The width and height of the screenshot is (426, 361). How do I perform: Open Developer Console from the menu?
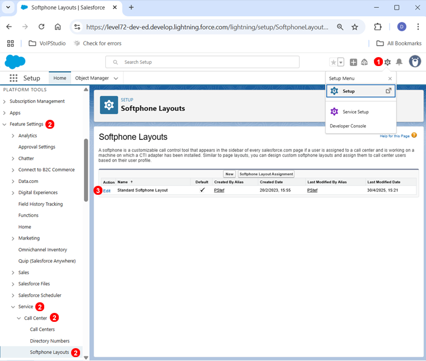tap(348, 126)
